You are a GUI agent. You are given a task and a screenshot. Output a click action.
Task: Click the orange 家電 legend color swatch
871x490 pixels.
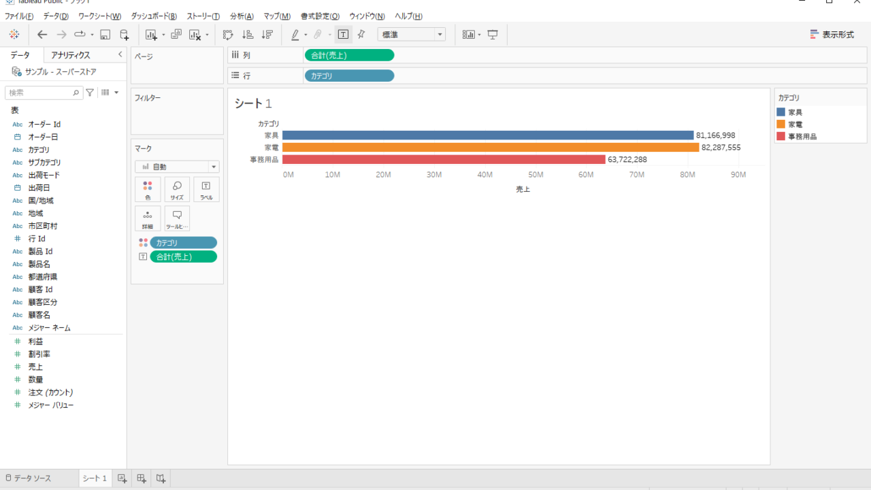[x=781, y=124]
